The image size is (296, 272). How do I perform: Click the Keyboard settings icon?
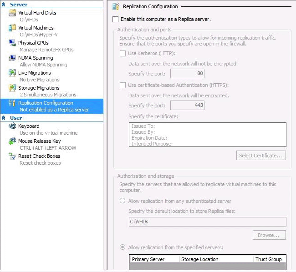13,126
